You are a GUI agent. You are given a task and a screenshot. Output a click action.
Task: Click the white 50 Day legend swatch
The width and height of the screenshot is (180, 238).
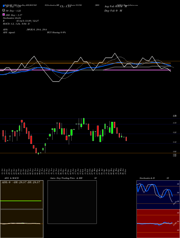pos(4,10)
